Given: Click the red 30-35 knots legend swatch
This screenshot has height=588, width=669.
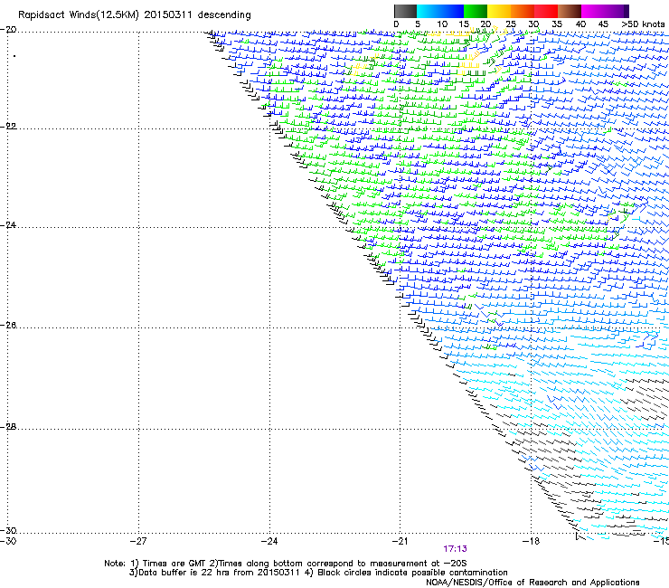Looking at the screenshot, I should pos(546,11).
